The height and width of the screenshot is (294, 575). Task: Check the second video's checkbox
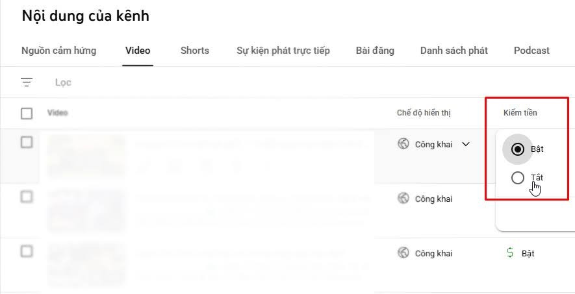[x=27, y=196]
